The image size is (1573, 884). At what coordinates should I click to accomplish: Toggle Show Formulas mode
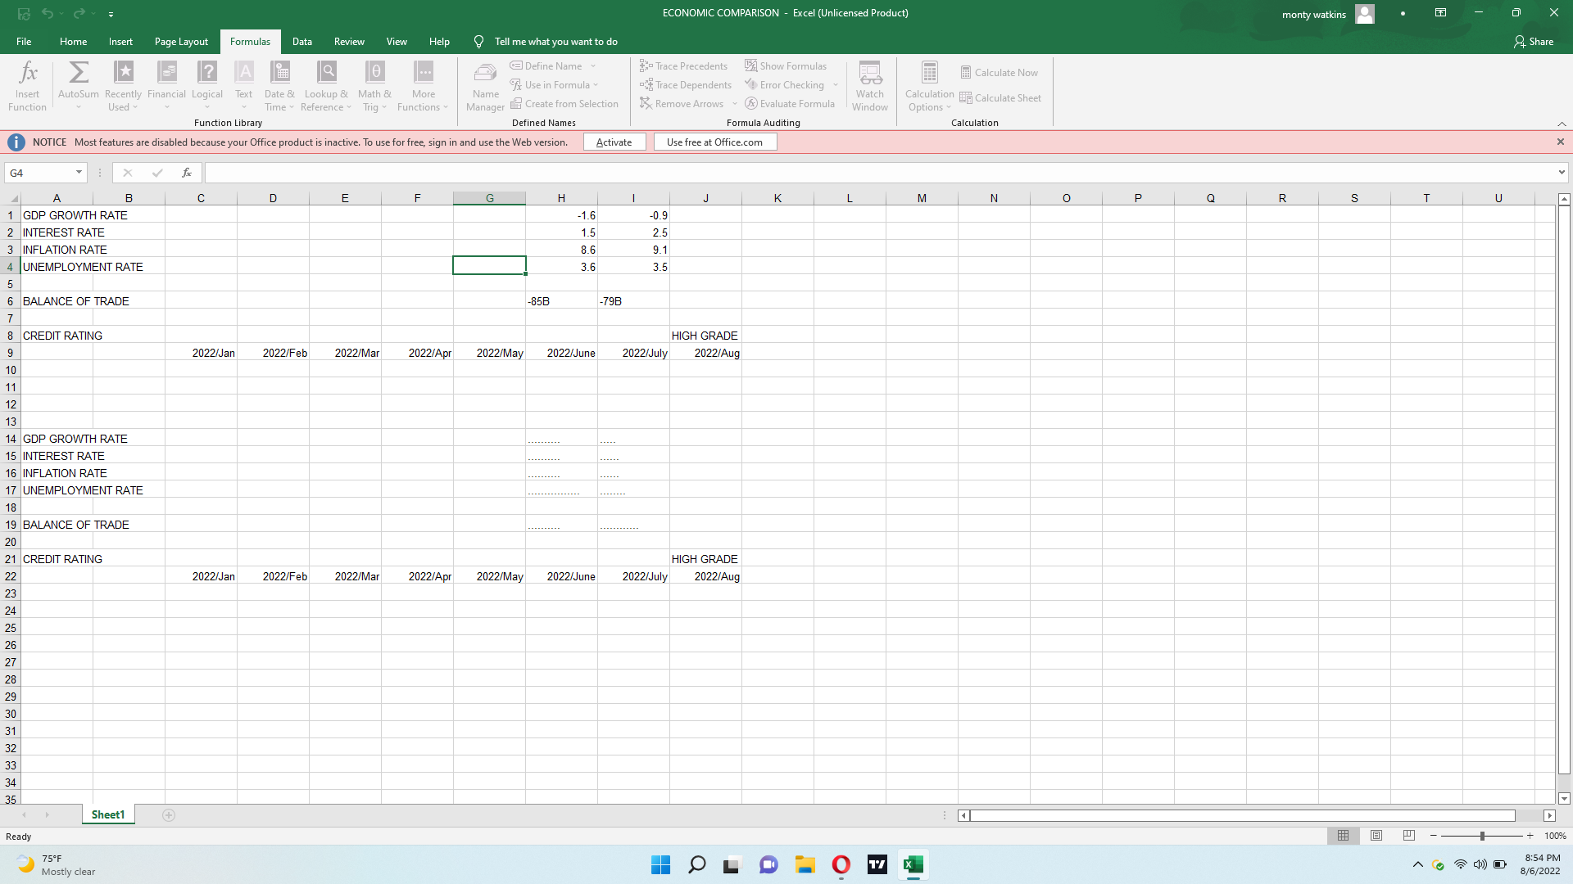click(786, 66)
